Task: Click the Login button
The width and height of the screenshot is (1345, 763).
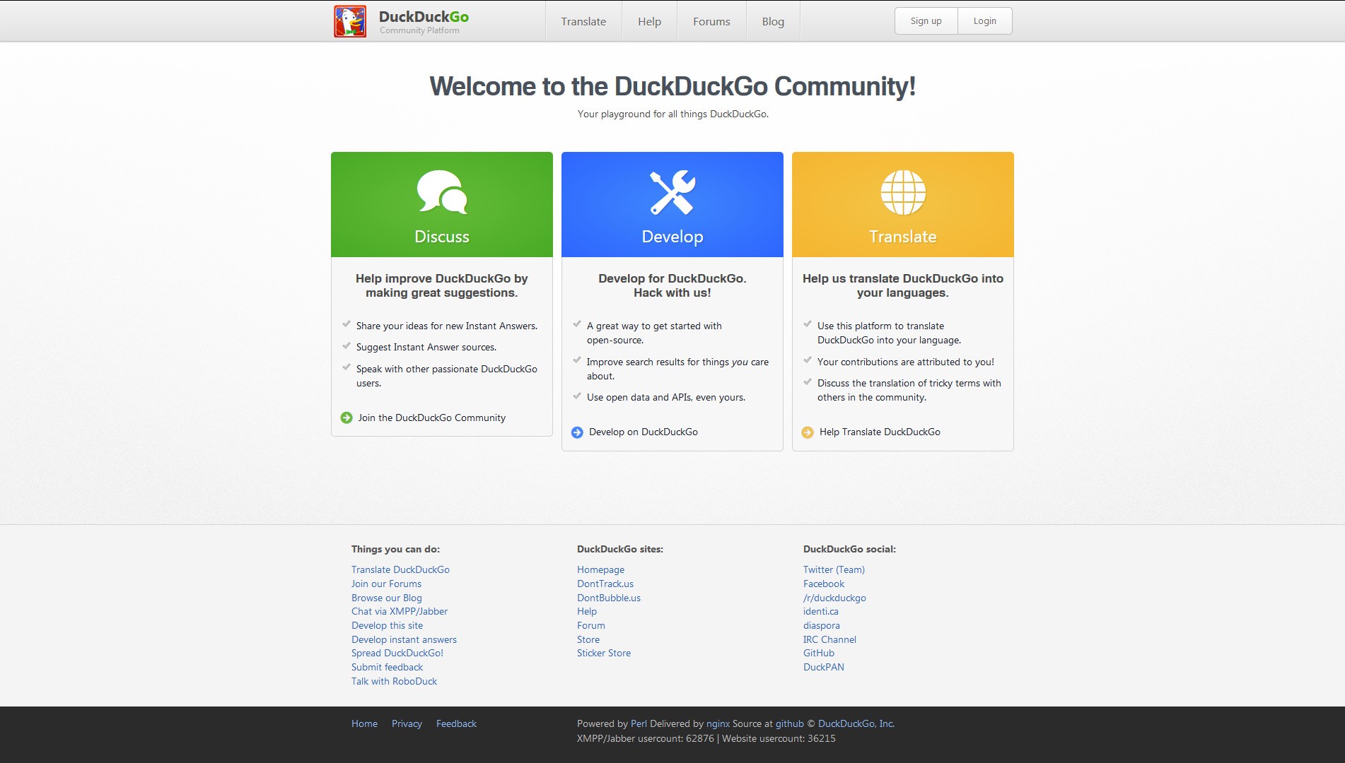Action: point(985,21)
